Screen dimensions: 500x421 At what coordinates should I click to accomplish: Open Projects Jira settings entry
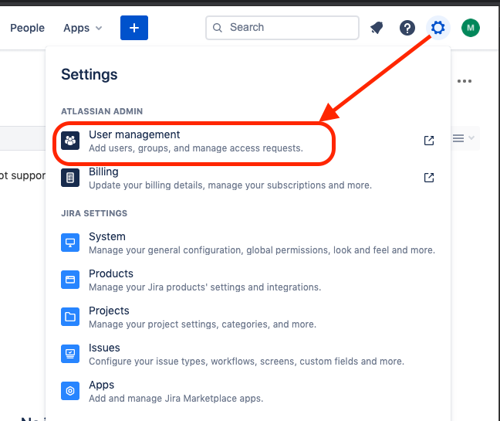click(248, 317)
